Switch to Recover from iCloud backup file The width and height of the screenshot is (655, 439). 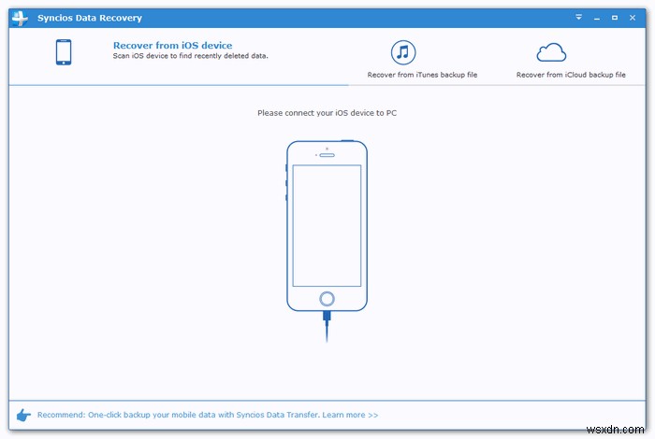pos(571,75)
